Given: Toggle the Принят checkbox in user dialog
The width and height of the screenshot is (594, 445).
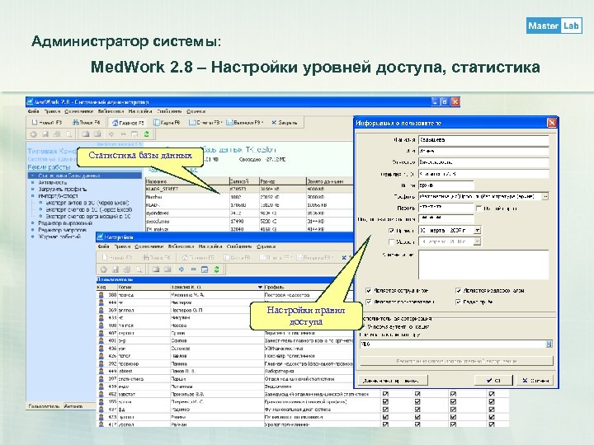Looking at the screenshot, I should [x=392, y=230].
